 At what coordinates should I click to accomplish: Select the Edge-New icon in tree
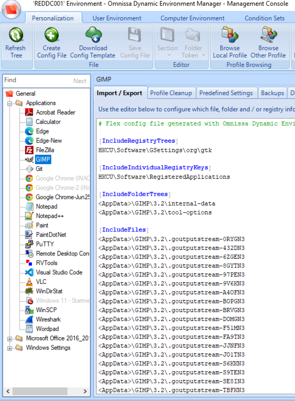pos(29,141)
